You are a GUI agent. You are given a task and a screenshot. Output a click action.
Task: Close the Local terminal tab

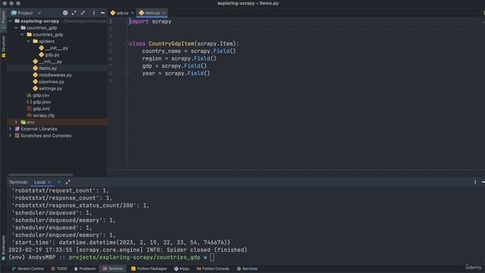click(49, 182)
